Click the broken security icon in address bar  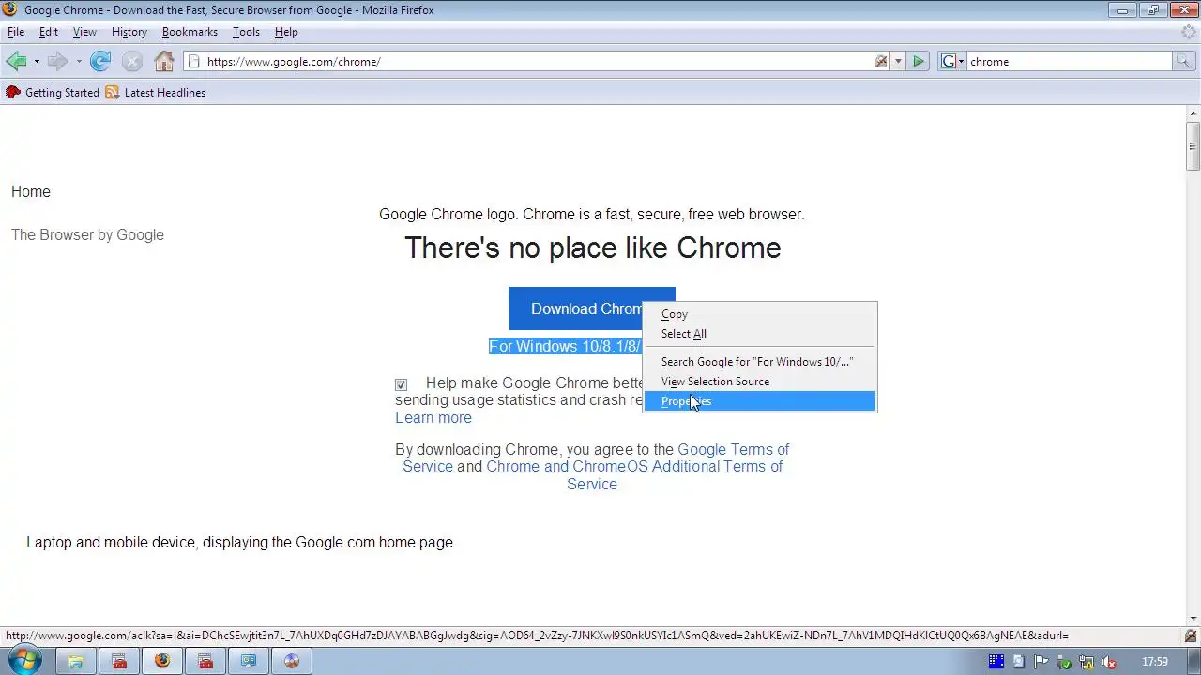(881, 62)
